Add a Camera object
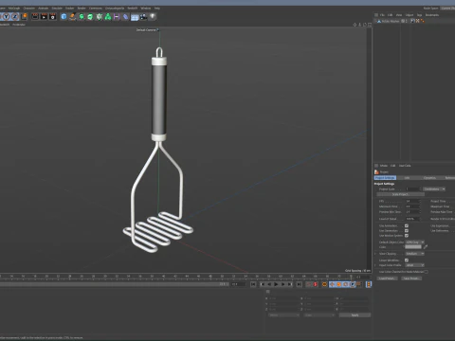The image size is (455, 341). [x=143, y=17]
